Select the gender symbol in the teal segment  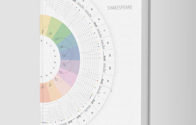pos(61,47)
